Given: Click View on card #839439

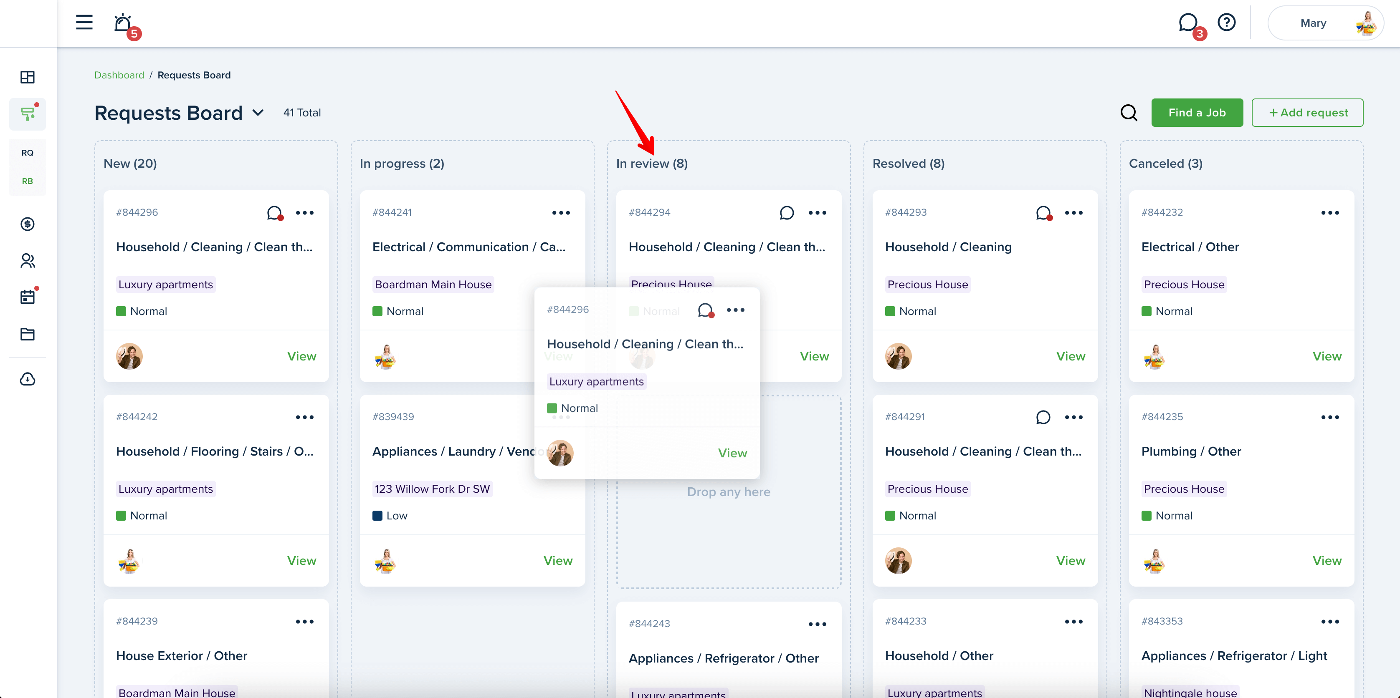Looking at the screenshot, I should (557, 561).
